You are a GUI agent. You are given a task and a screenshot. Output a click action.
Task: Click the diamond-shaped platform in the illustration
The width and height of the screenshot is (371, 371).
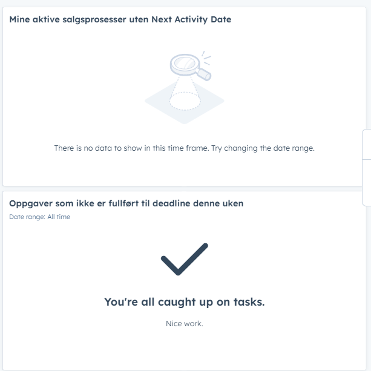(185, 102)
